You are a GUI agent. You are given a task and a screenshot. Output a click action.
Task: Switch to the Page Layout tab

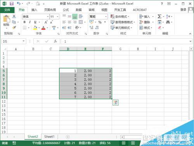(x=50, y=10)
